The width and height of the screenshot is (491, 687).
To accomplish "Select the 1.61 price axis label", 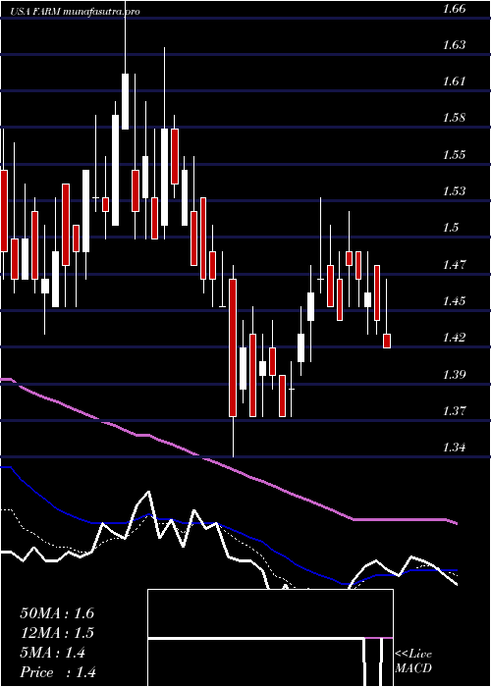I will (x=454, y=81).
